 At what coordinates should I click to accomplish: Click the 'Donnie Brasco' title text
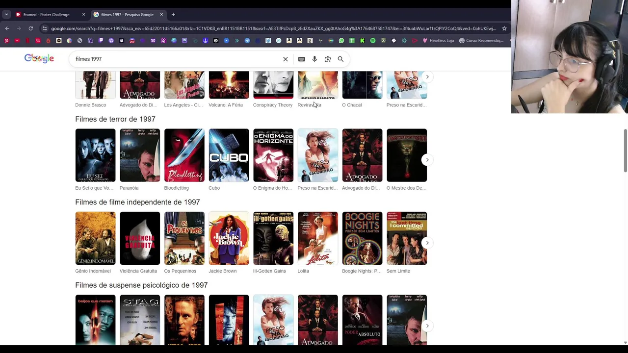coord(90,105)
